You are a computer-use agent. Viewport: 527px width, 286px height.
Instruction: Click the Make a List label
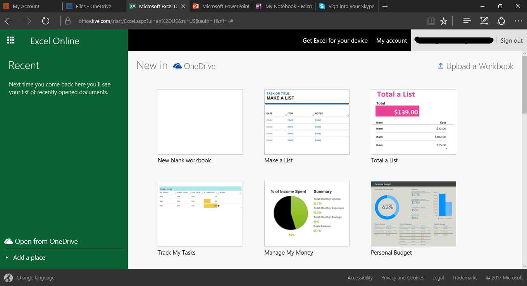(278, 160)
